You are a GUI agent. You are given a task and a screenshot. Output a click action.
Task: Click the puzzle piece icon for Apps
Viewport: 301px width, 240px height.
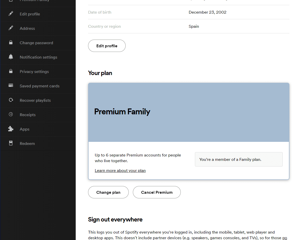click(x=11, y=129)
